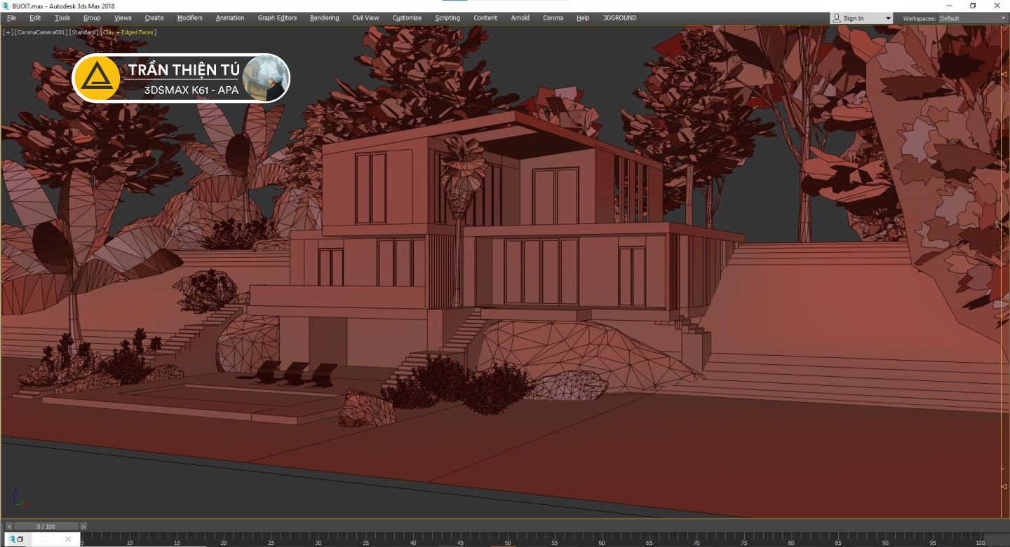The width and height of the screenshot is (1010, 547).
Task: Open the Corona menu
Action: pyautogui.click(x=553, y=18)
